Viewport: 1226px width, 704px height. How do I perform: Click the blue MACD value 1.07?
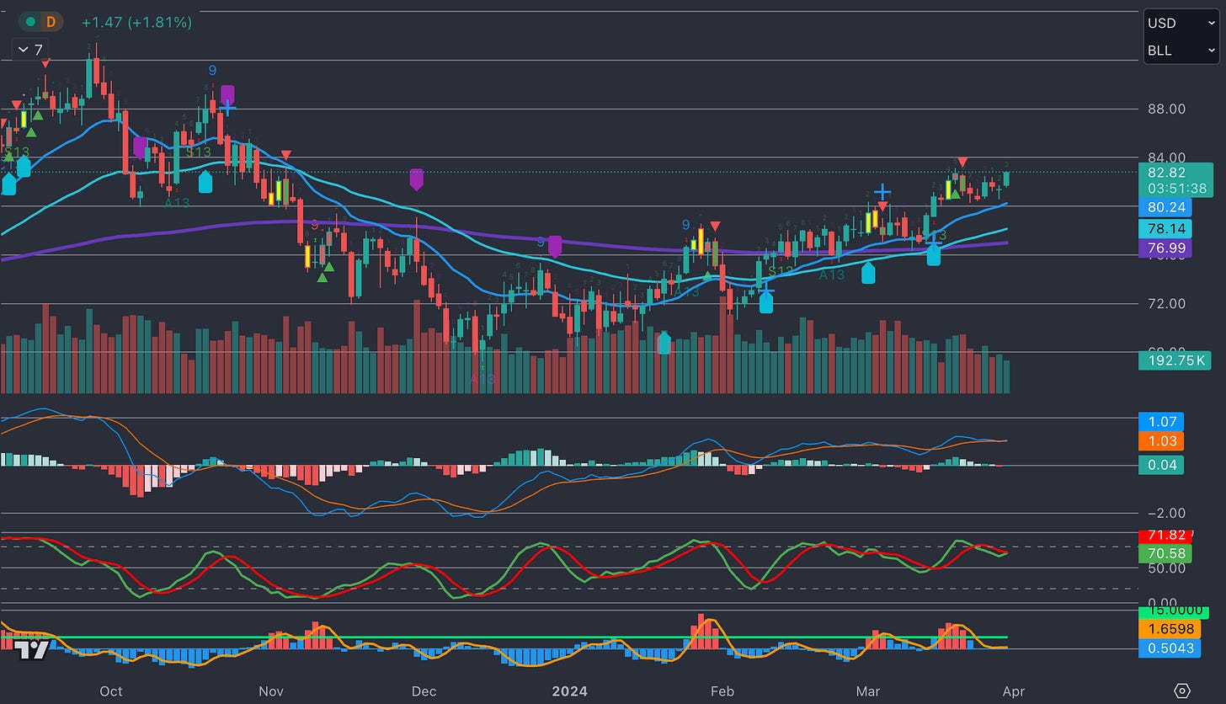coord(1160,422)
